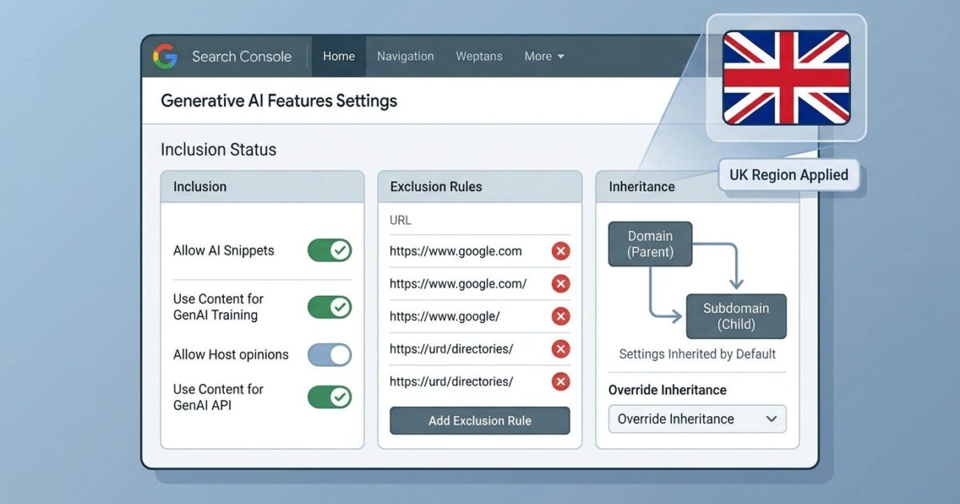Click the Generative AI Features Settings heading
This screenshot has width=960, height=504.
279,101
